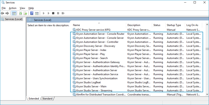Click gear icon of KDC Proxy Server service
209x105 pixels.
74,30
